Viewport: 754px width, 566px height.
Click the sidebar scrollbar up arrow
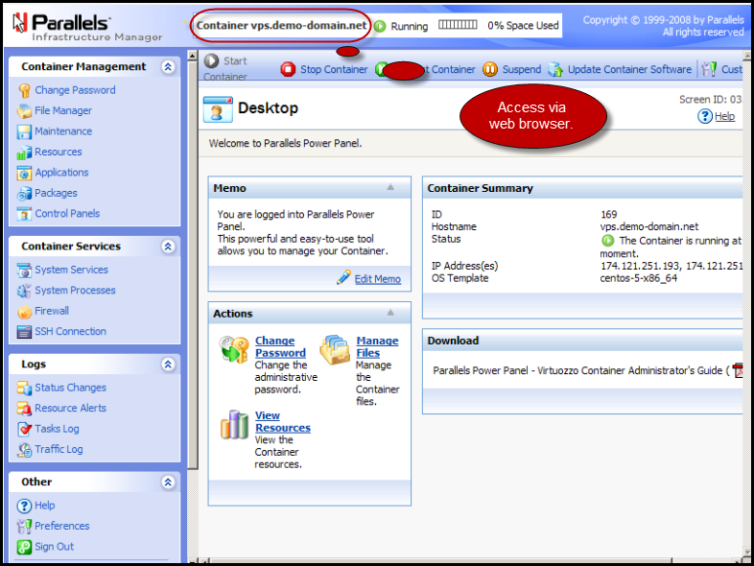click(x=193, y=56)
